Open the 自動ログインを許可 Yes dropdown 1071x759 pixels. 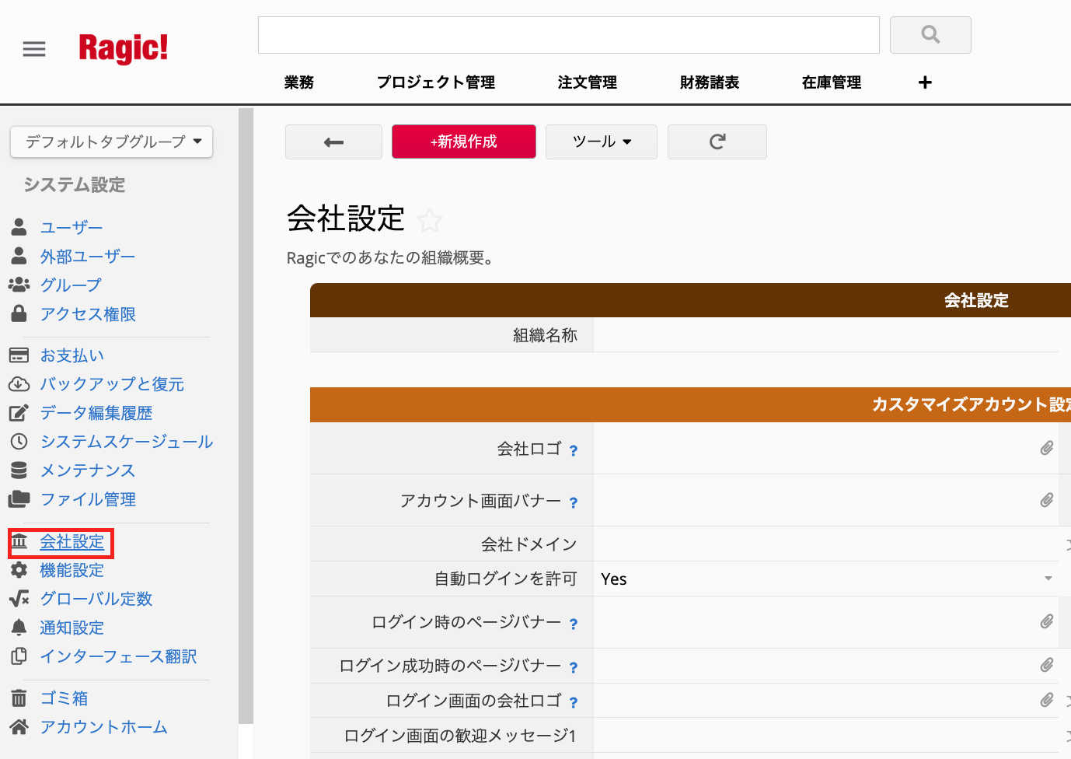click(1048, 579)
